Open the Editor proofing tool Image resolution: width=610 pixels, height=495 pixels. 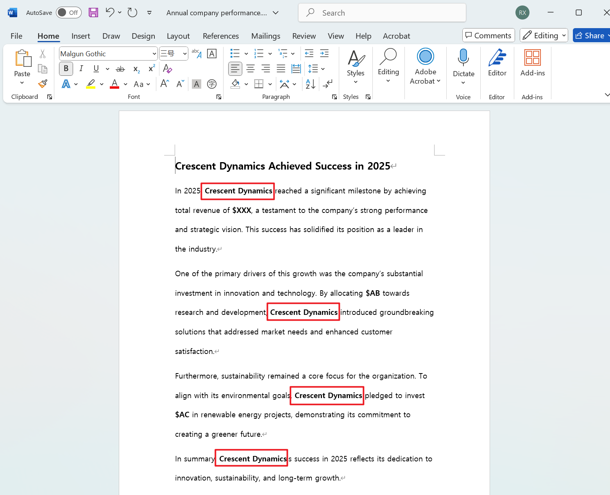(497, 63)
